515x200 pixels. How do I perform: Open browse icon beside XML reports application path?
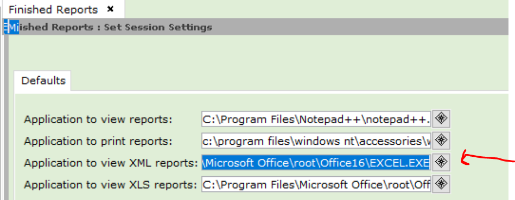click(x=441, y=162)
